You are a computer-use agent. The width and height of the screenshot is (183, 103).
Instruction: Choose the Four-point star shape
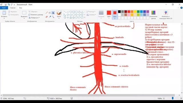coord(68,17)
